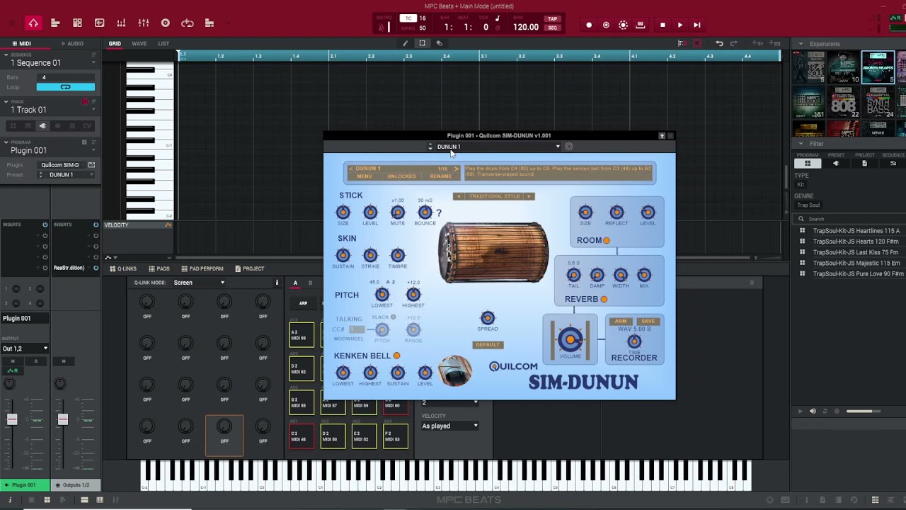Open the track view icon in the top toolbar
Viewport: 906px width, 510px height.
(x=55, y=23)
